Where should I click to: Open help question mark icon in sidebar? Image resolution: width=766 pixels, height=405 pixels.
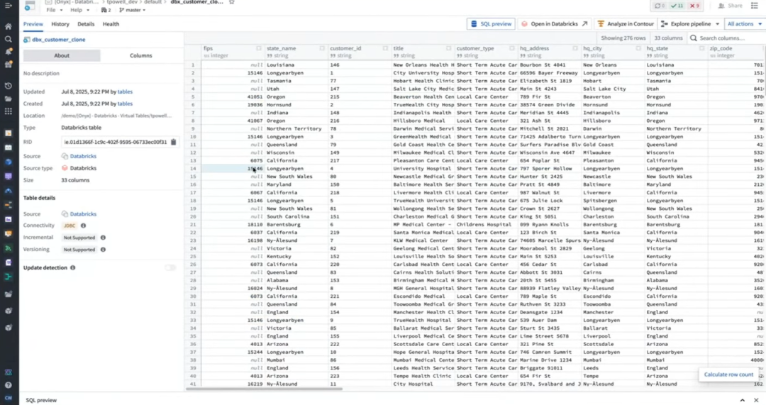pos(9,385)
